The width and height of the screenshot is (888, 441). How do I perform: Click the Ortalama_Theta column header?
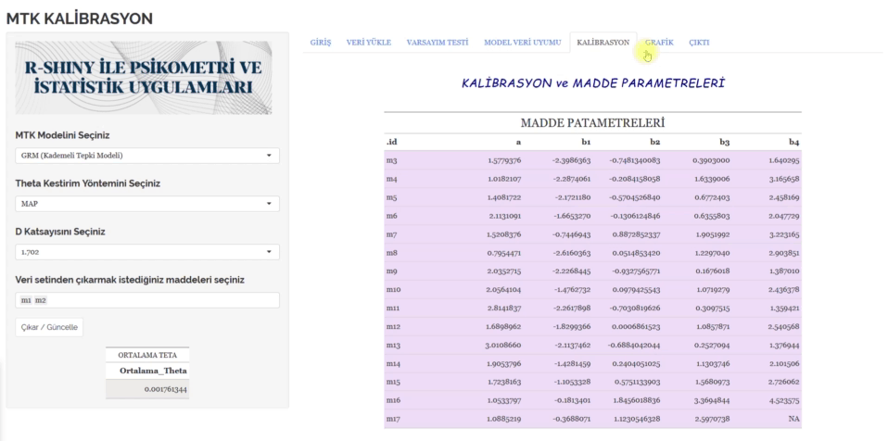(154, 371)
